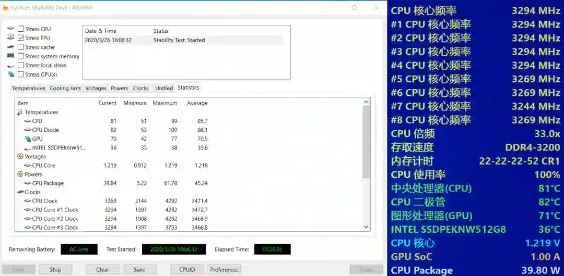
Task: Click the Clear button
Action: (102, 270)
